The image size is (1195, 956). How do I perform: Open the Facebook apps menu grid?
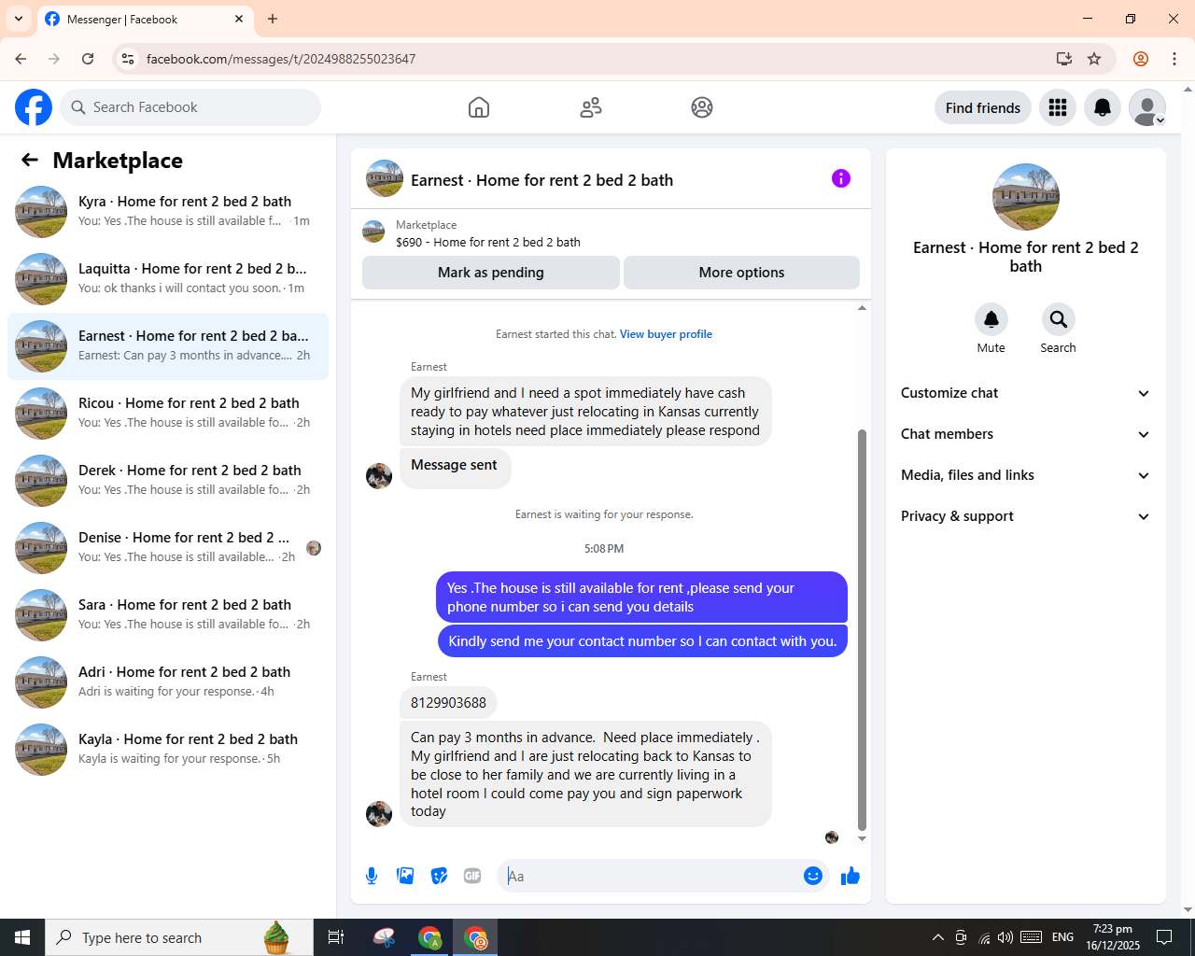pyautogui.click(x=1058, y=107)
